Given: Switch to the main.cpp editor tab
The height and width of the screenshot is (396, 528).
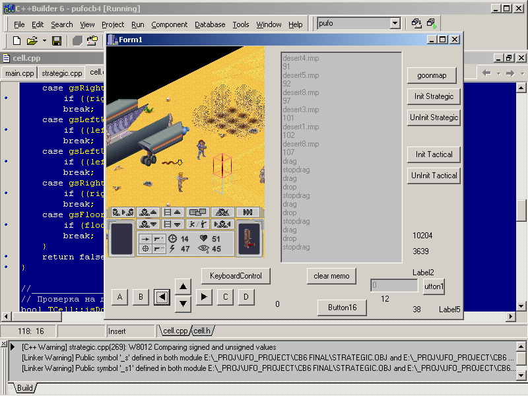Looking at the screenshot, I should 20,73.
